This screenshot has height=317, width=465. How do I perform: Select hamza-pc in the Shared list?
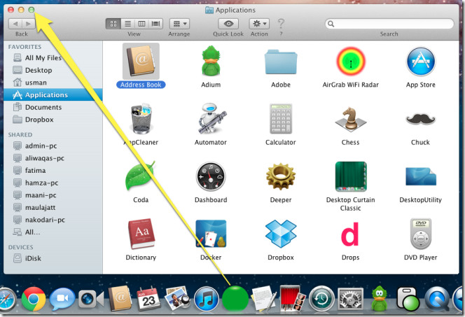(x=53, y=183)
